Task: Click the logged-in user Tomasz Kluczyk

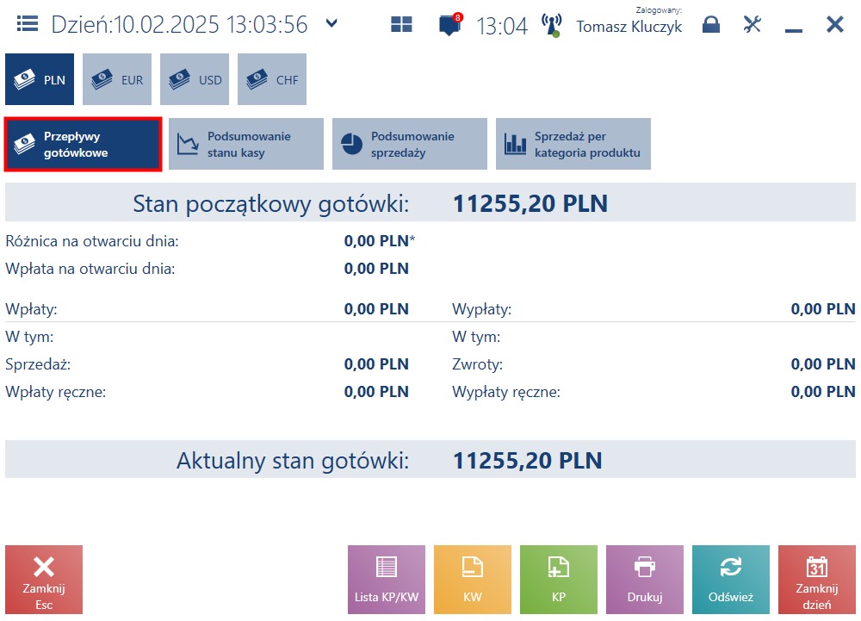Action: click(x=629, y=27)
